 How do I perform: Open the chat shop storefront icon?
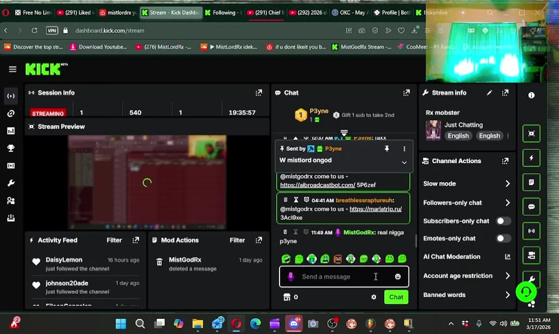point(286,297)
